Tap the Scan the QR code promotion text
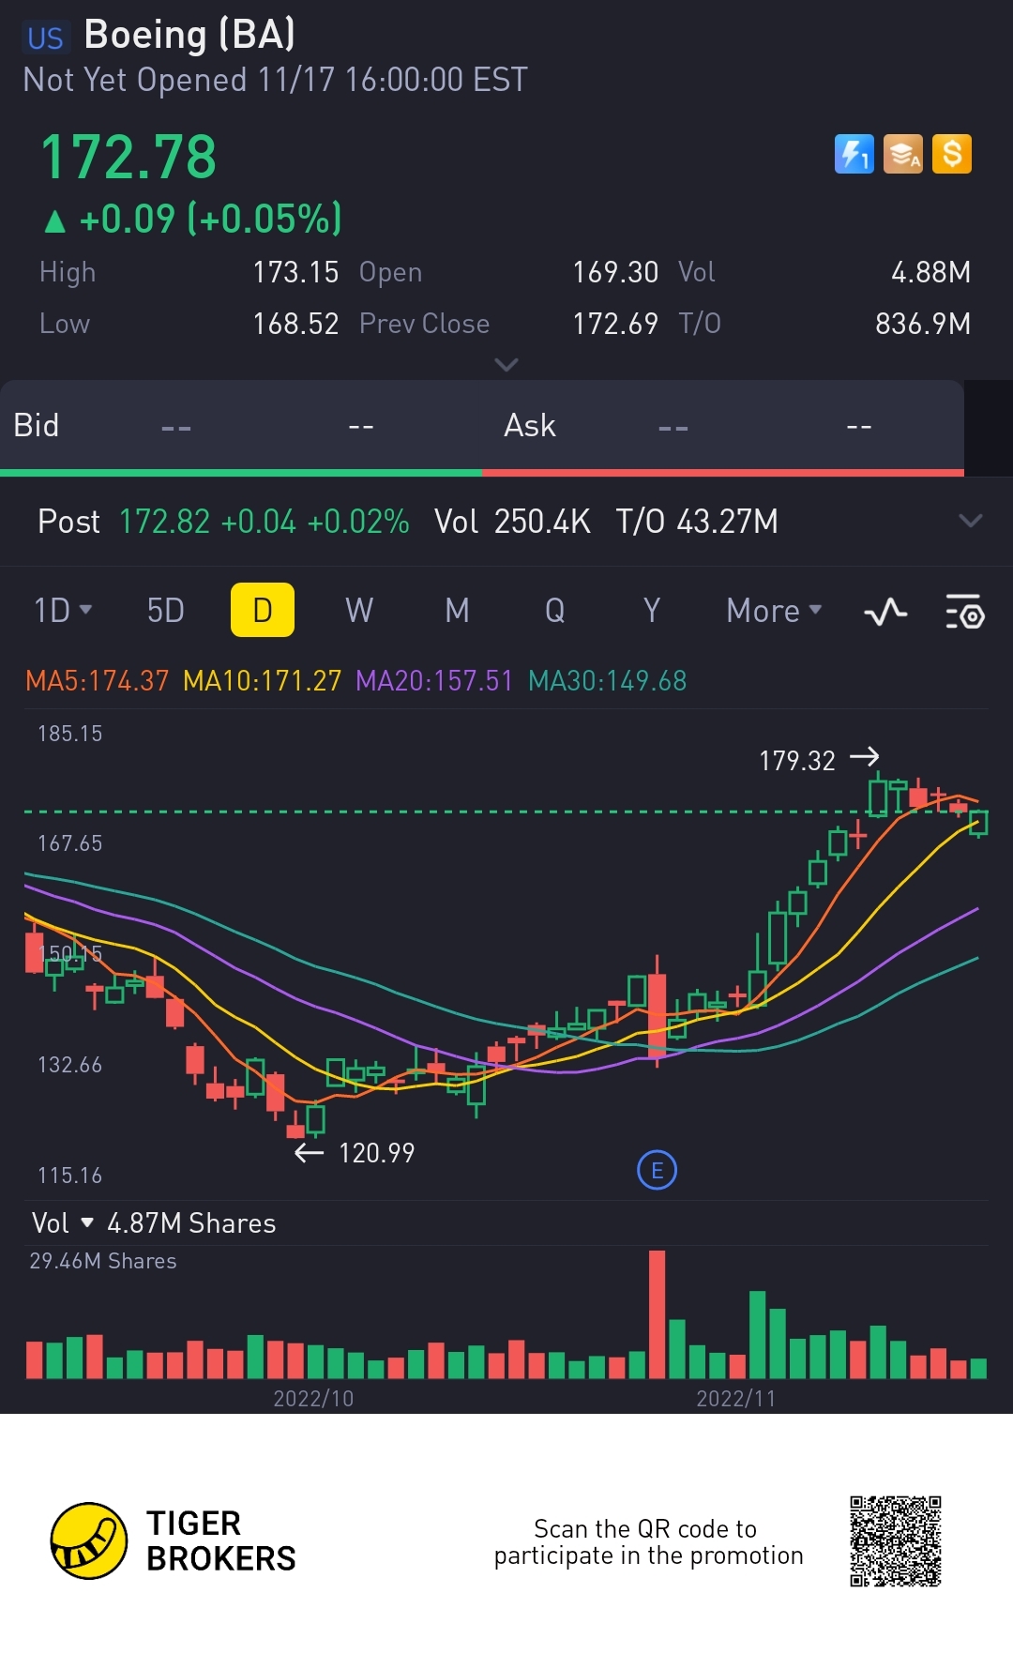1013x1669 pixels. (x=648, y=1541)
